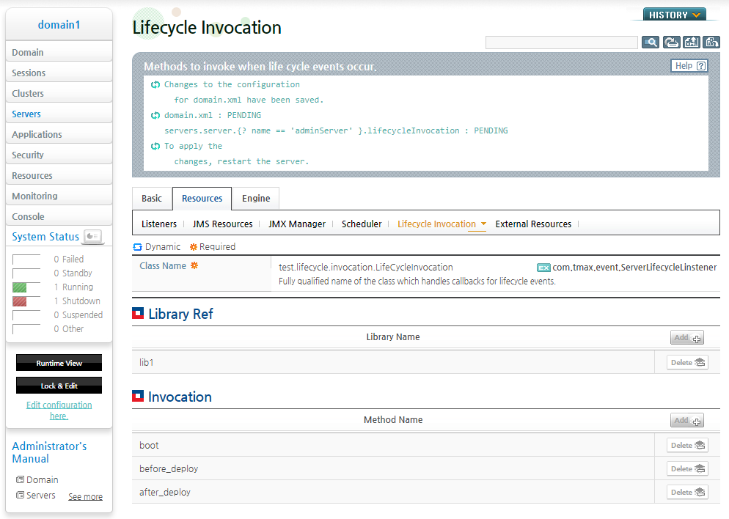Image resolution: width=729 pixels, height=519 pixels.
Task: Open Clusters in the sidebar
Action: pos(59,93)
